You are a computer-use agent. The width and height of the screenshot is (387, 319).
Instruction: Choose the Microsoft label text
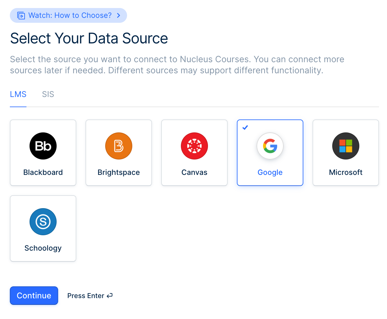(346, 172)
